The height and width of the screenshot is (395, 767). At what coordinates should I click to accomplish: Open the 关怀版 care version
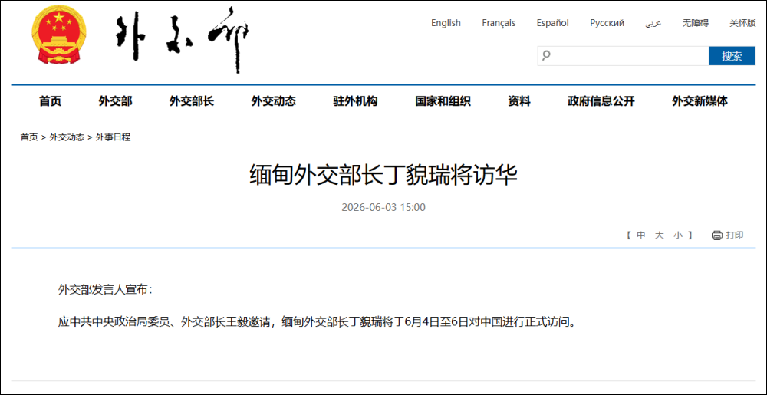pos(742,23)
